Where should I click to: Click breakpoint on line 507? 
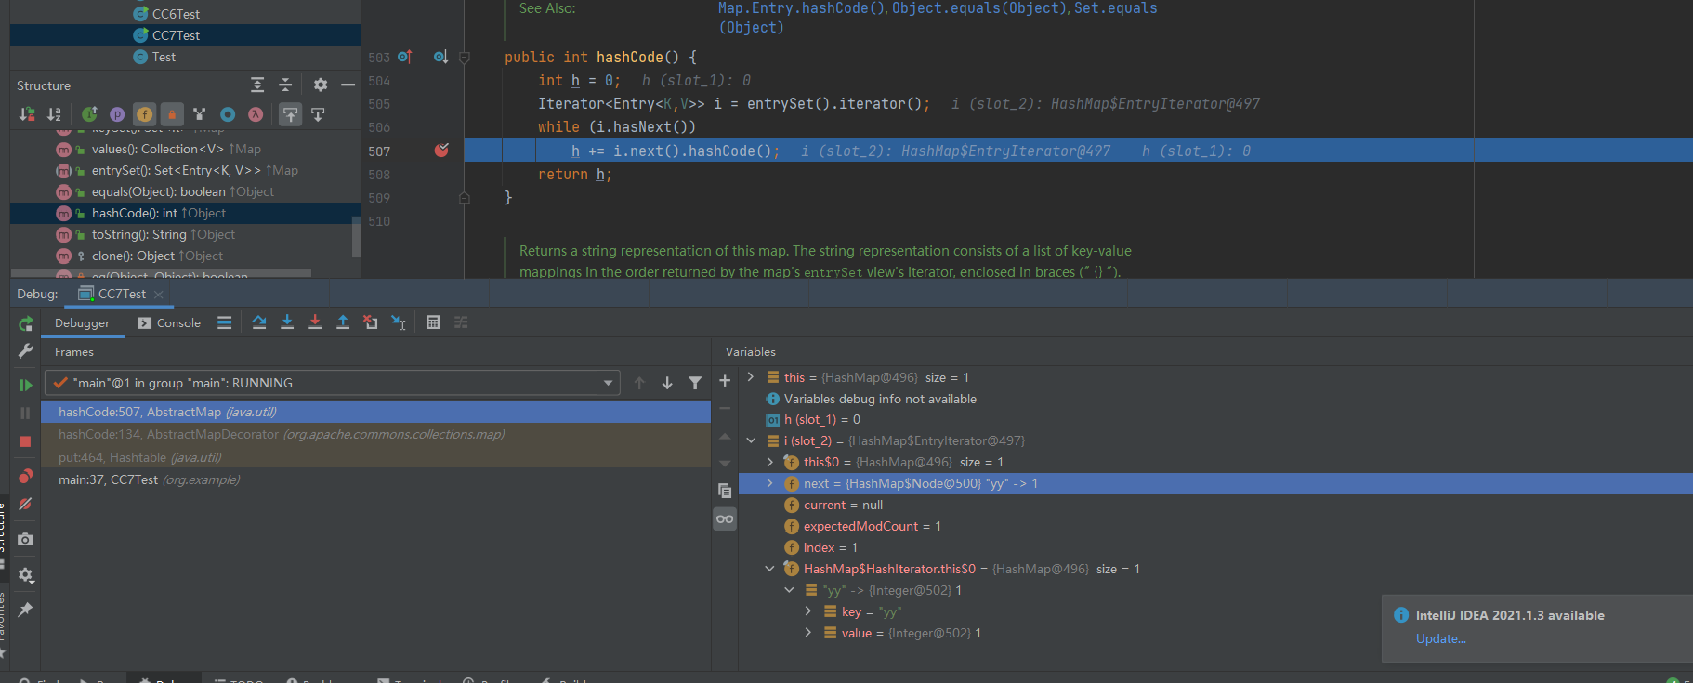pos(441,151)
